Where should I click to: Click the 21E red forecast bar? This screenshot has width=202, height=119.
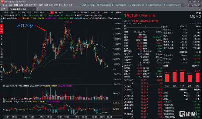click(x=197, y=77)
